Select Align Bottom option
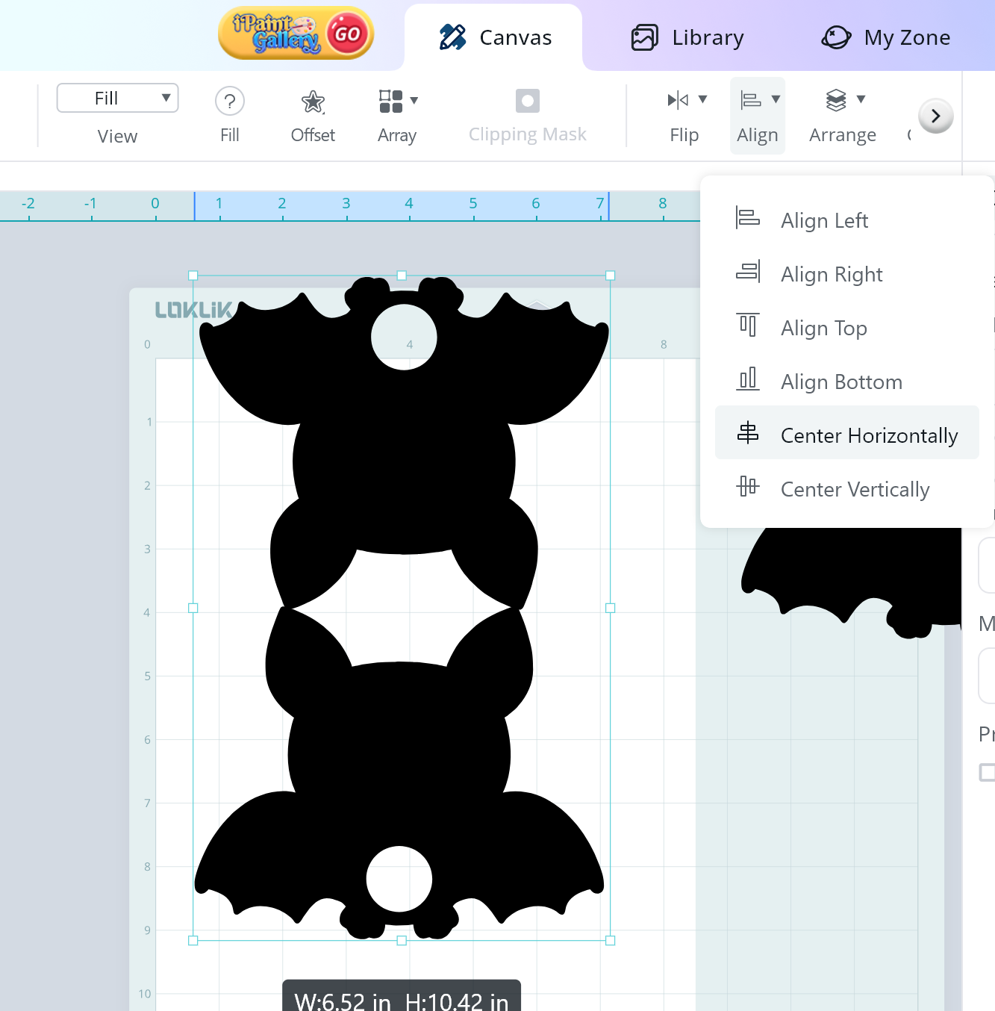Viewport: 995px width, 1011px height. (x=841, y=382)
